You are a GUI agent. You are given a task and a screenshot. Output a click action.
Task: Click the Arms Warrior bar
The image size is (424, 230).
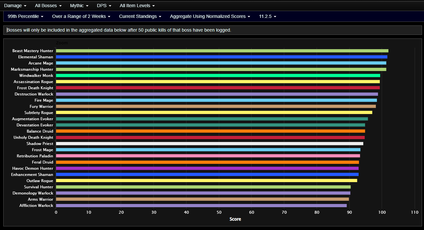point(203,199)
